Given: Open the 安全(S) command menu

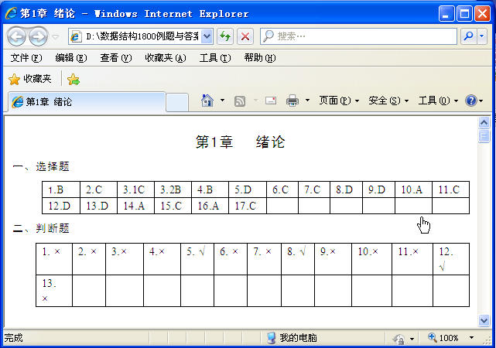Looking at the screenshot, I should (388, 101).
